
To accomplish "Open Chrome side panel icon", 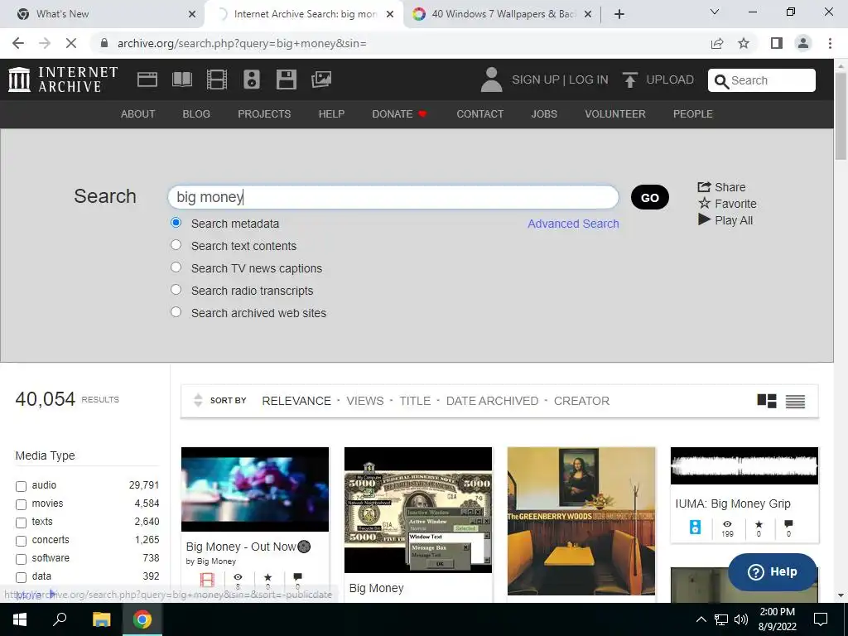I will pos(777,43).
